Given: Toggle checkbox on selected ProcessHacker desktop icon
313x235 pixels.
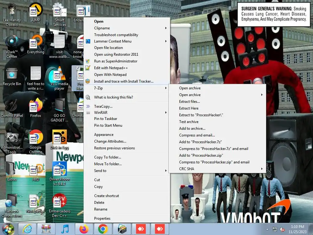Looking at the screenshot, I should pyautogui.click(x=78, y=68).
